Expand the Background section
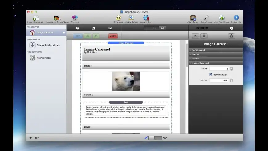Image resolution: width=268 pixels, height=151 pixels. tap(216, 50)
